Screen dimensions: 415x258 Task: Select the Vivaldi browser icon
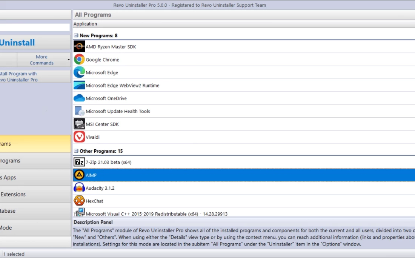pos(79,137)
